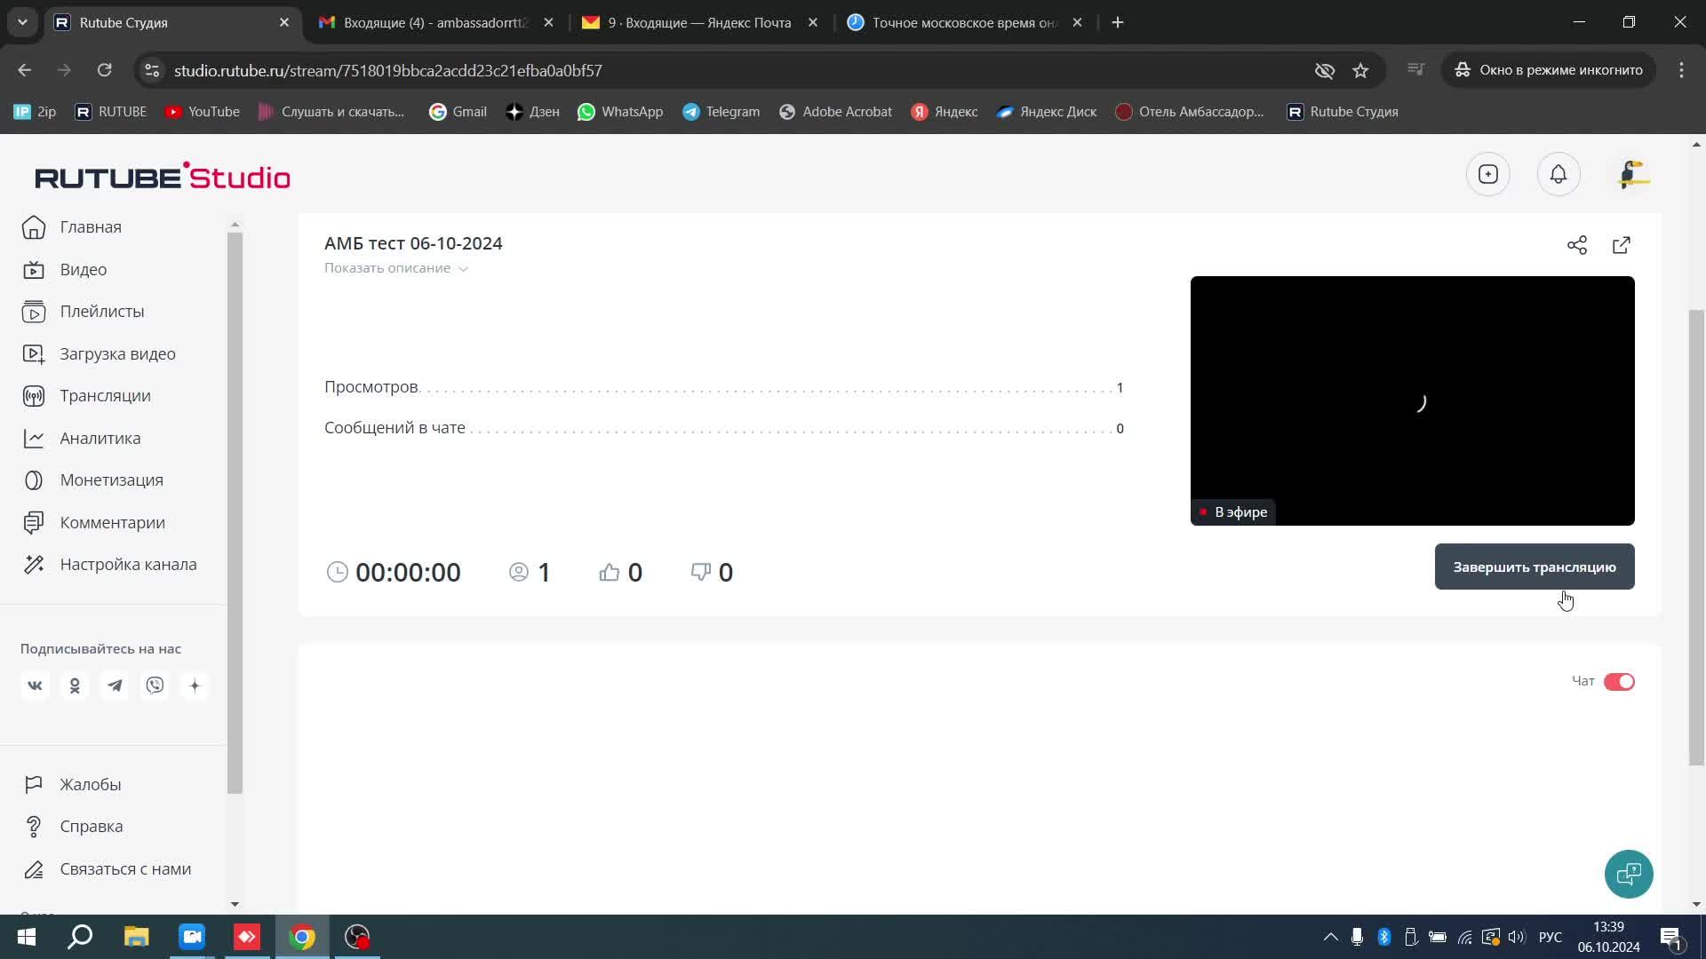
Task: Click the Справка help link
Action: pyautogui.click(x=92, y=826)
